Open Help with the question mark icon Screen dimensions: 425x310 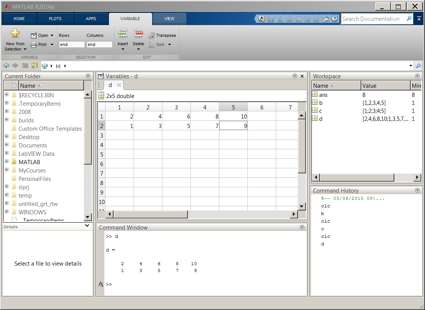335,19
